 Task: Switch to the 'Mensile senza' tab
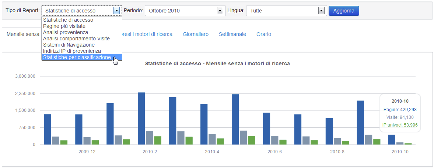pos(23,34)
